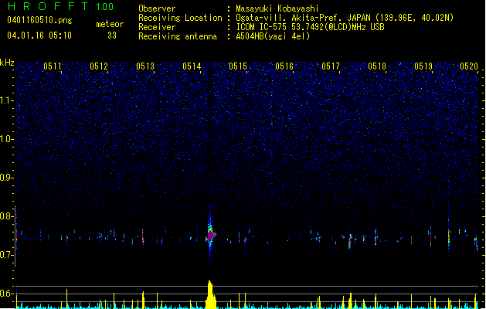Image resolution: width=486 pixels, height=309 pixels.
Task: Click the Receiving Location label
Action: [180, 18]
